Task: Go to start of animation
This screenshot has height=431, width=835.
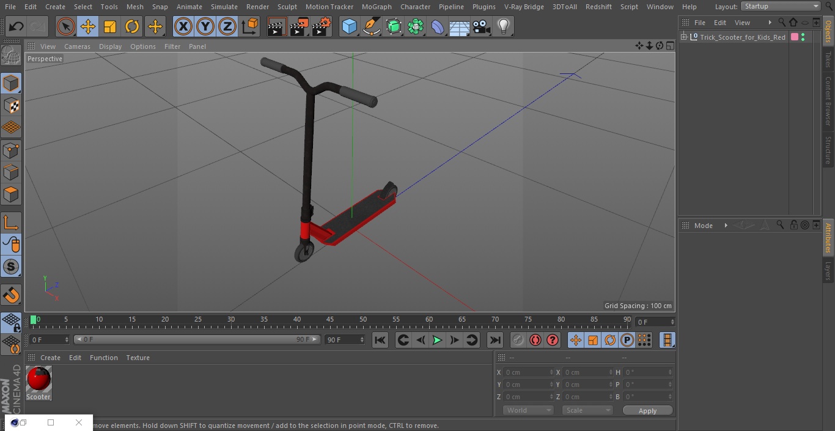Action: coord(380,340)
